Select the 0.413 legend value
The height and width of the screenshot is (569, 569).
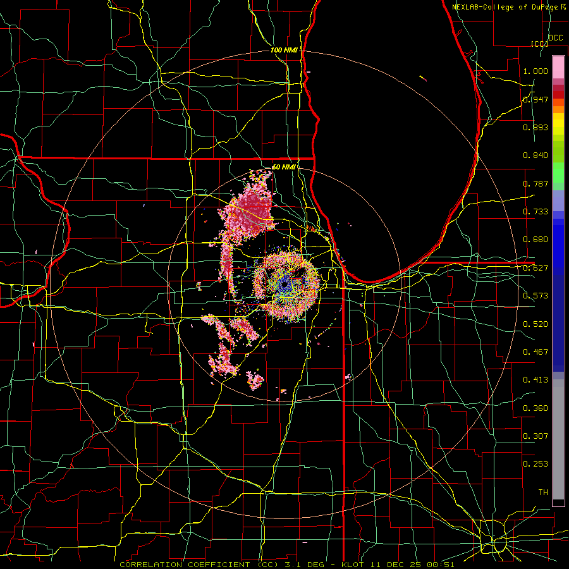point(535,380)
